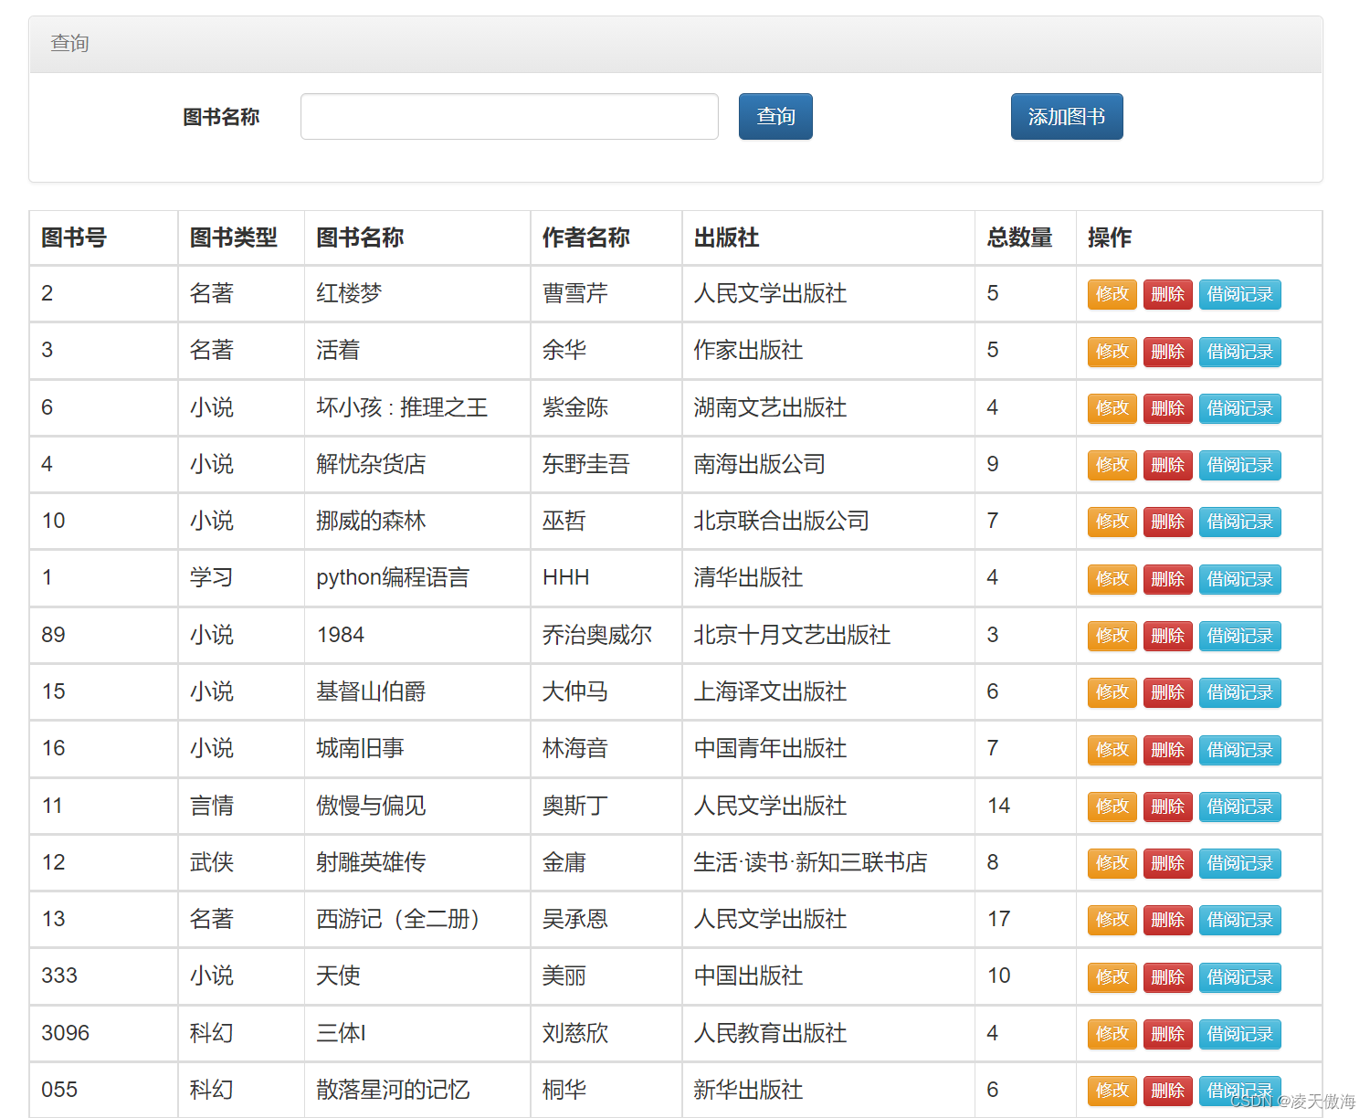
Task: Edit the 射雕英雄传 book
Action: 1112,863
